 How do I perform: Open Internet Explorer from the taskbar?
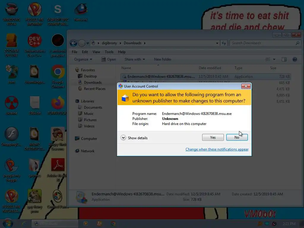[24, 224]
